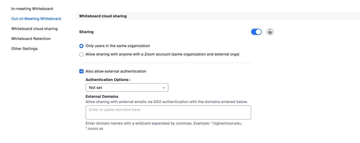Click the Not set text in combo box

pyautogui.click(x=95, y=88)
